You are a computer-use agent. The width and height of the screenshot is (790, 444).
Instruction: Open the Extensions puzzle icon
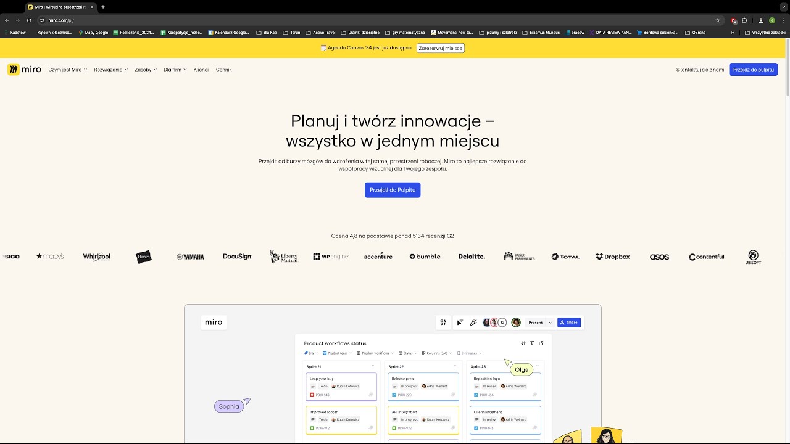point(744,20)
